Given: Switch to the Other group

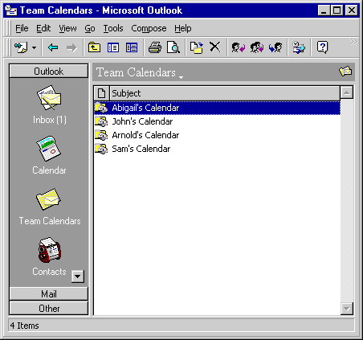Looking at the screenshot, I should [49, 309].
